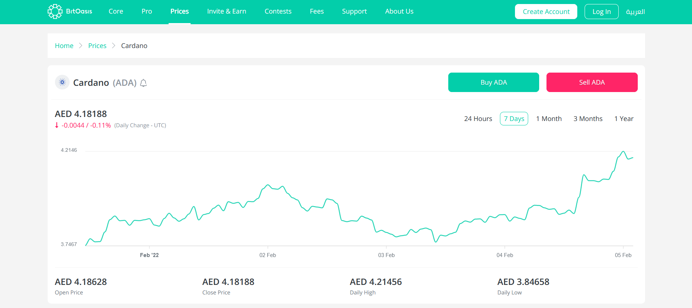Open the Invite & Earn page
Screen dimensions: 692x308
pyautogui.click(x=227, y=11)
